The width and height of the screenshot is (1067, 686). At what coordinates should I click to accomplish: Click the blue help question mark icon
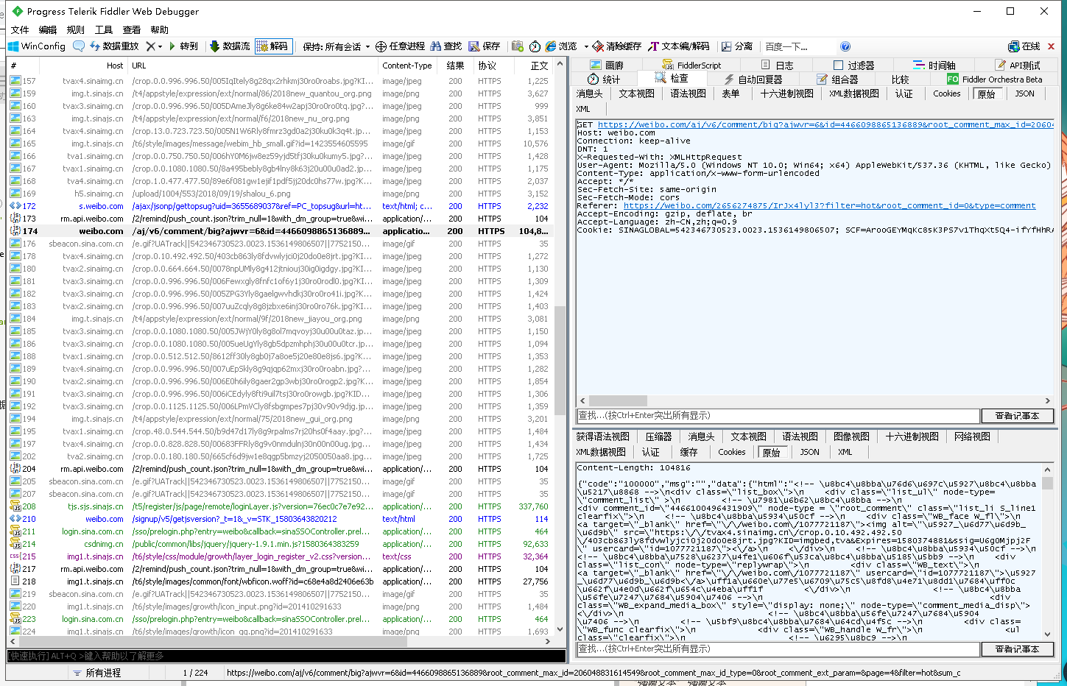pos(845,46)
